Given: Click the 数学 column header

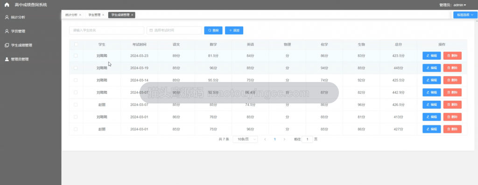Looking at the screenshot, I should point(213,44).
